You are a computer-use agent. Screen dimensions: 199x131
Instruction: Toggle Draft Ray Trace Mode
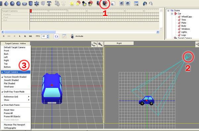point(16,92)
